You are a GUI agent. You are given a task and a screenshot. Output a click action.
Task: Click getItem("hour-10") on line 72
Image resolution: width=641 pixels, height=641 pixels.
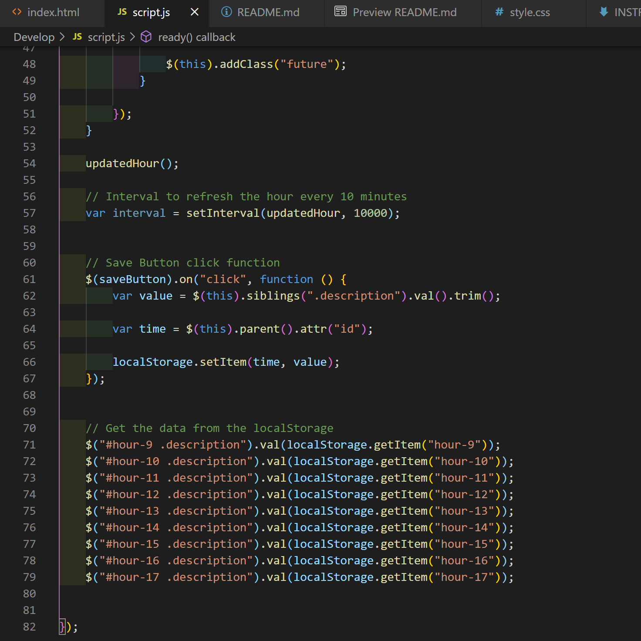[441, 461]
